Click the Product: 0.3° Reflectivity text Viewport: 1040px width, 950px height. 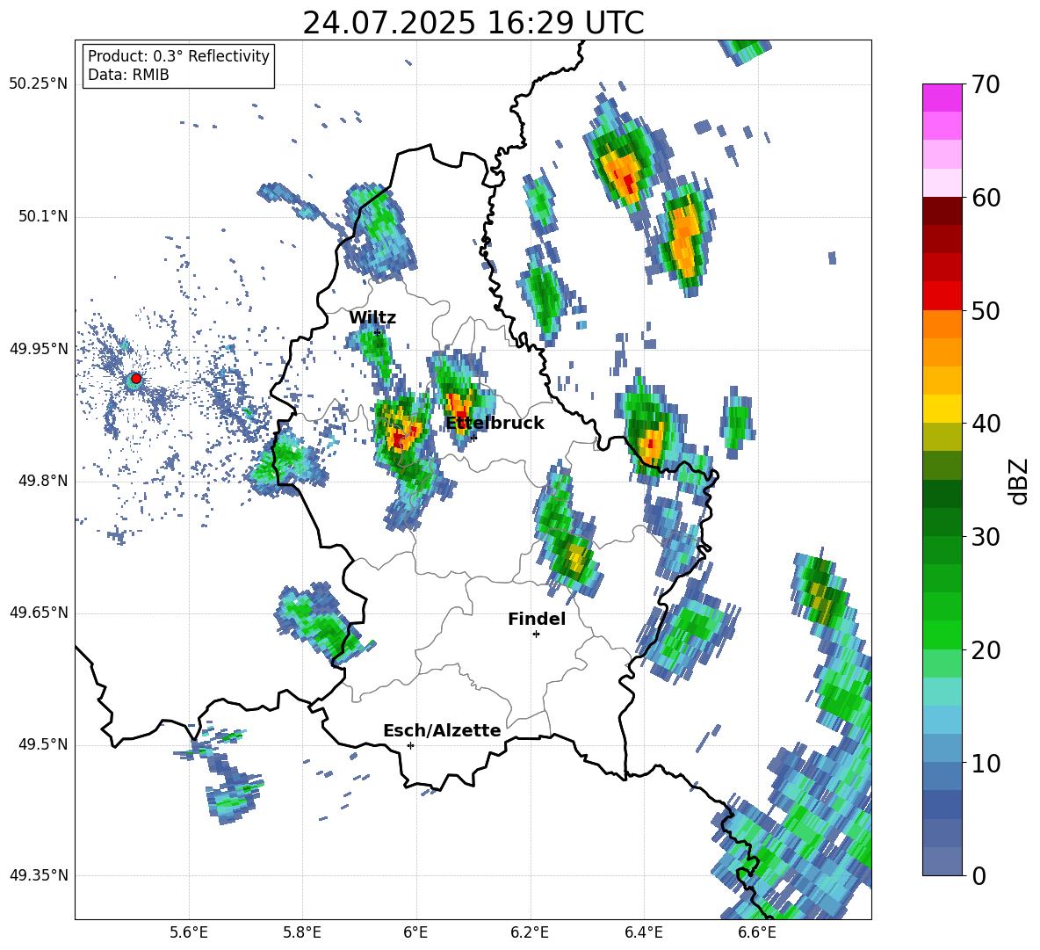point(178,56)
